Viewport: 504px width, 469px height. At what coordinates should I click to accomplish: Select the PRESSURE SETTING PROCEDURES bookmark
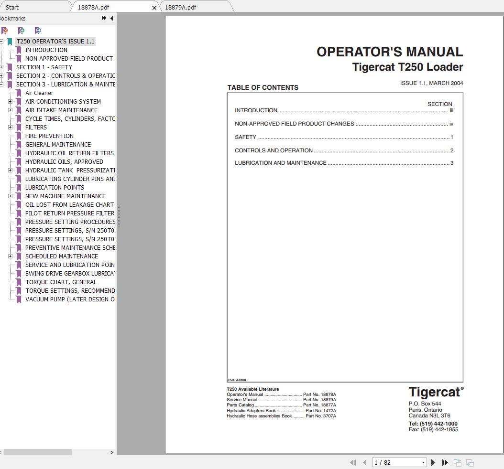[x=69, y=222]
